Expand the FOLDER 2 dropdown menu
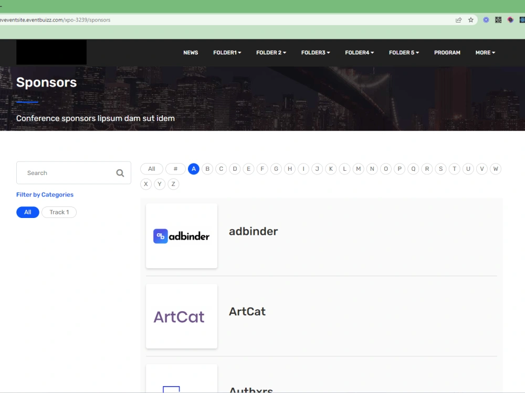525x393 pixels. click(271, 52)
